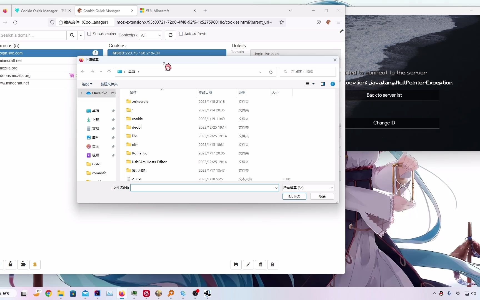The height and width of the screenshot is (300, 480).
Task: Click the refresh cookies icon button
Action: click(171, 35)
